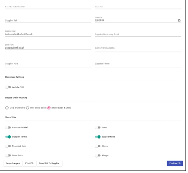Focus the Delivery Instructions field

138,49
